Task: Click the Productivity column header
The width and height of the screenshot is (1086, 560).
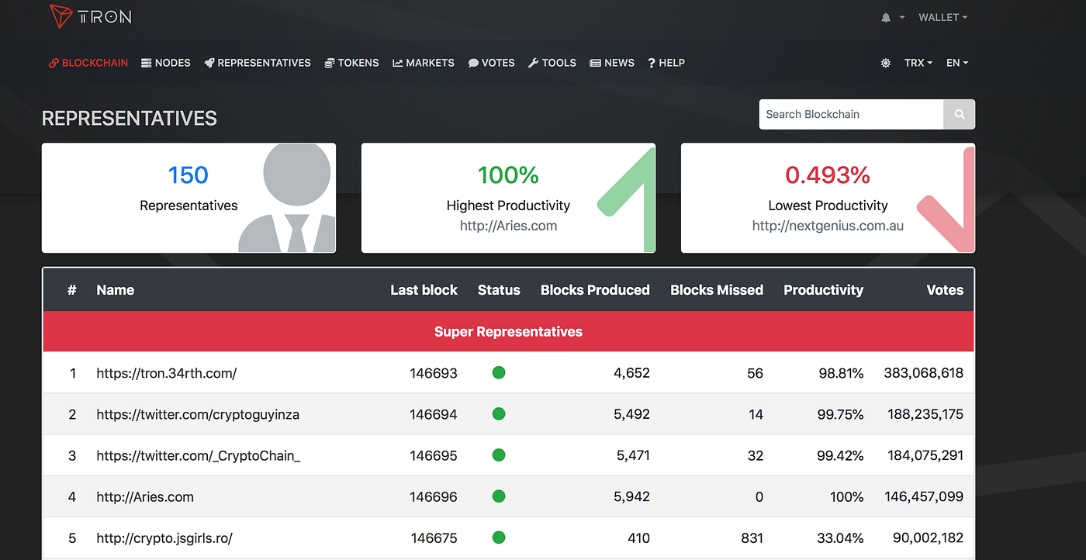Action: click(x=823, y=290)
